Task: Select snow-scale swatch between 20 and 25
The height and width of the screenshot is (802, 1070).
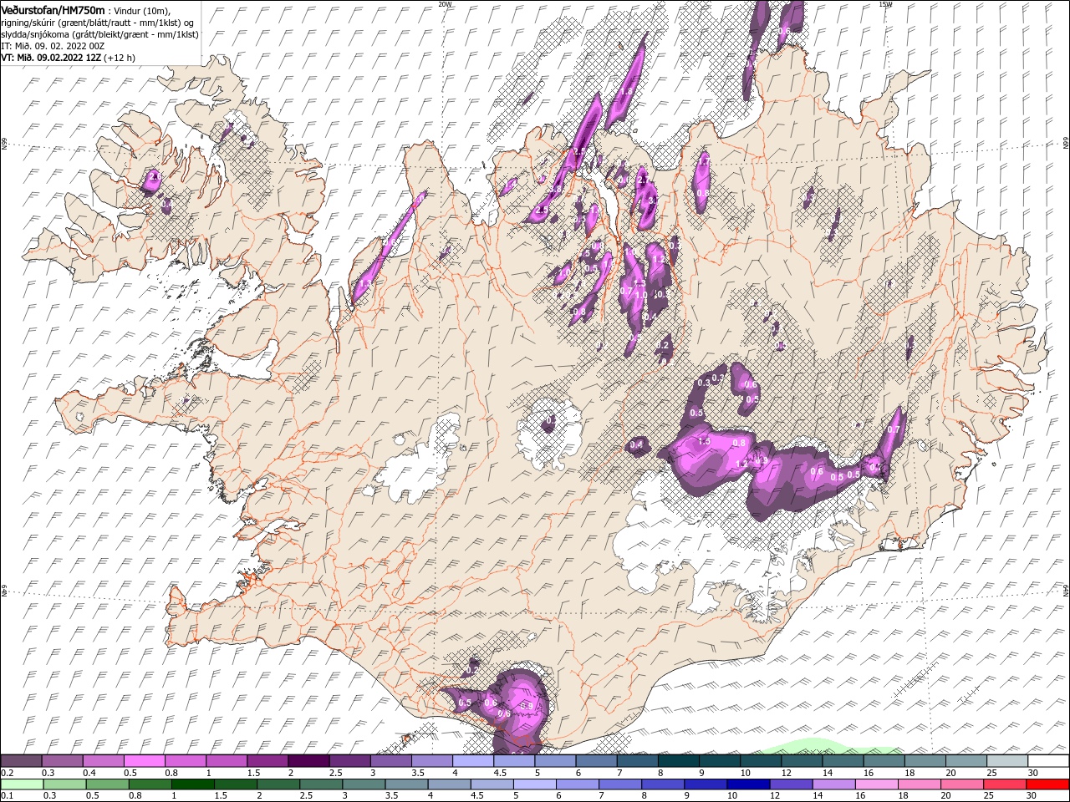Action: pos(966,761)
